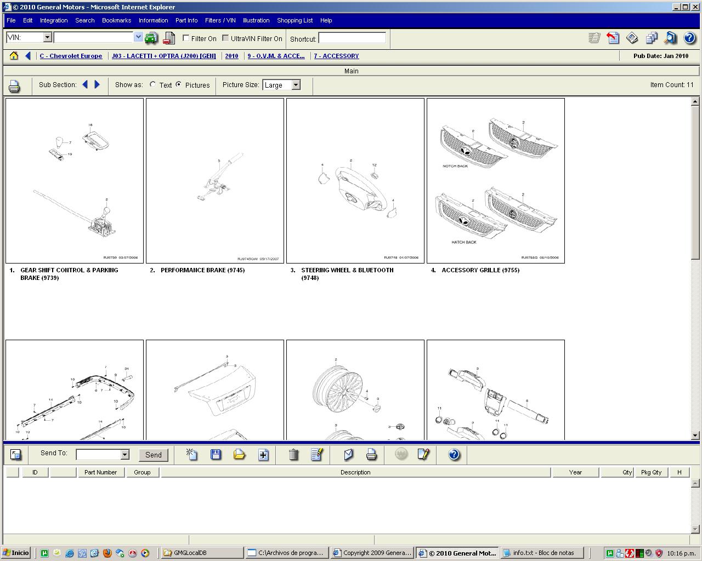
Task: Open the Send To dropdown
Action: pos(125,455)
